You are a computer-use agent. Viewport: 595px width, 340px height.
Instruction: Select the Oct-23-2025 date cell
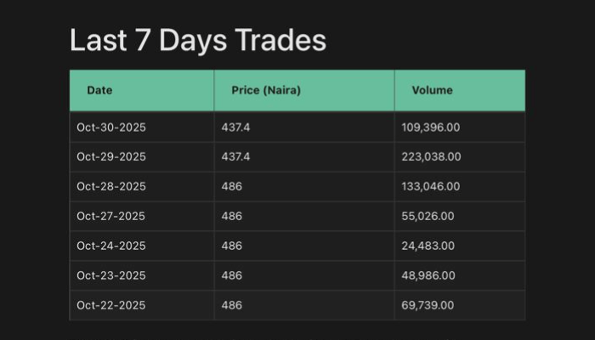click(111, 276)
